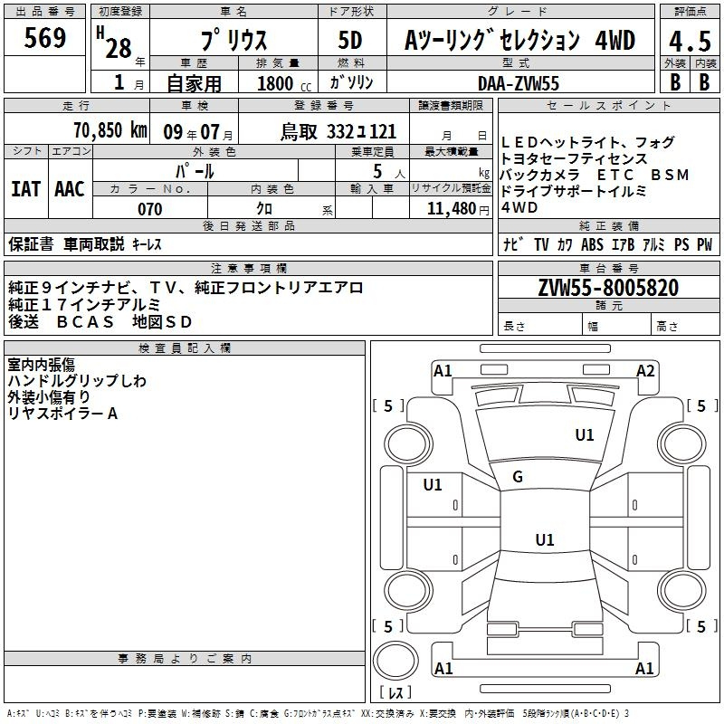Click air conditioner type AAC
The height and width of the screenshot is (724, 724).
point(70,189)
